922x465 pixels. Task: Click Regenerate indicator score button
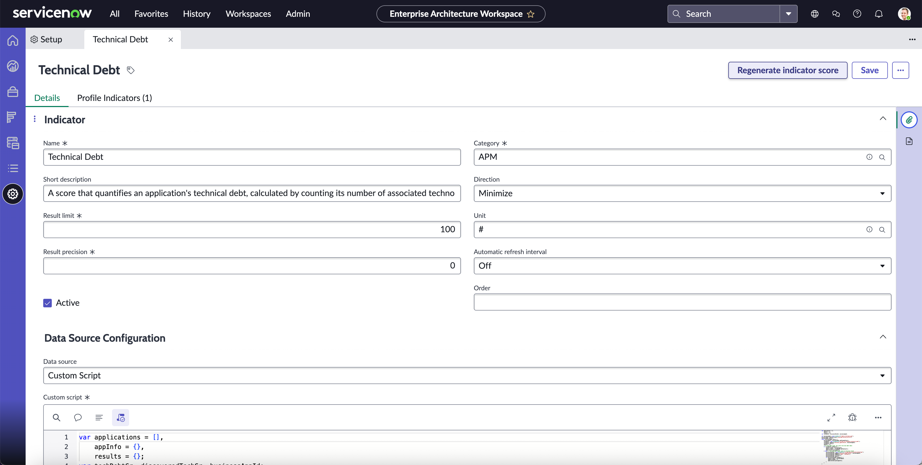tap(788, 70)
